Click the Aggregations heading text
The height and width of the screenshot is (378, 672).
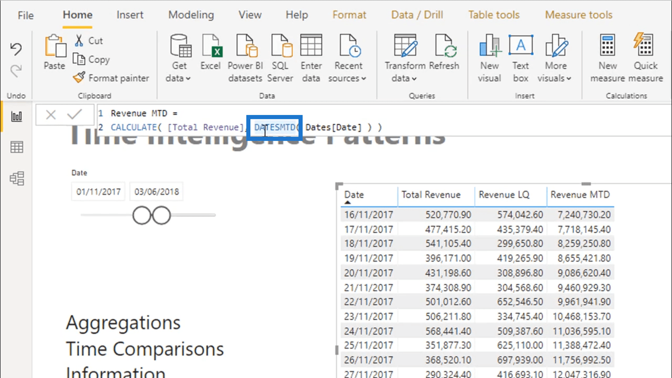coord(123,323)
